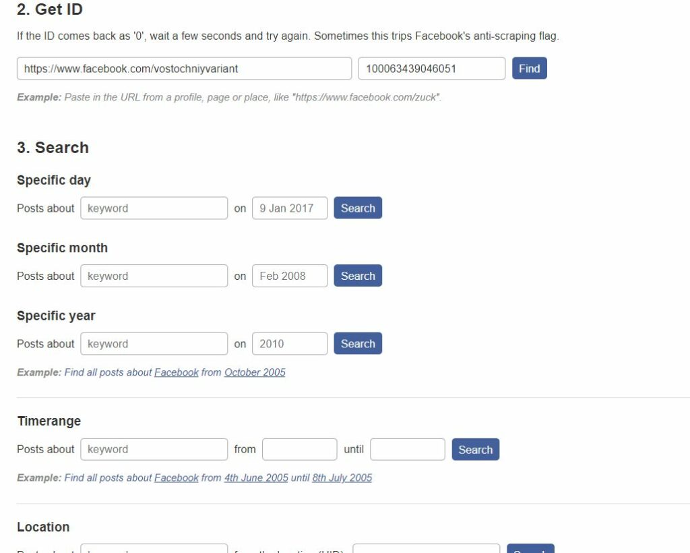Open the Feb 2008 month field
This screenshot has width=690, height=553.
(x=290, y=276)
